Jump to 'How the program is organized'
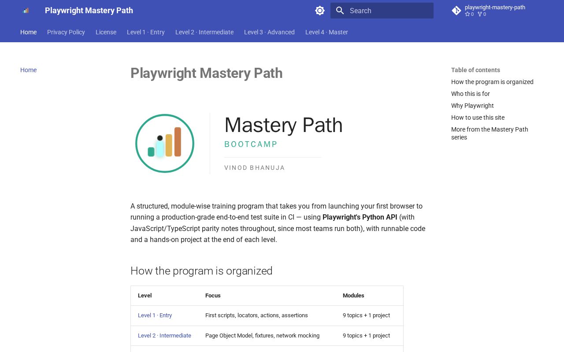 click(492, 82)
